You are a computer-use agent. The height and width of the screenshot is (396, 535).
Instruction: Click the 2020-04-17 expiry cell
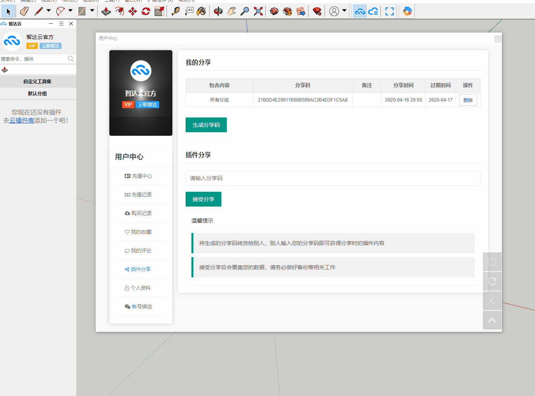(440, 100)
